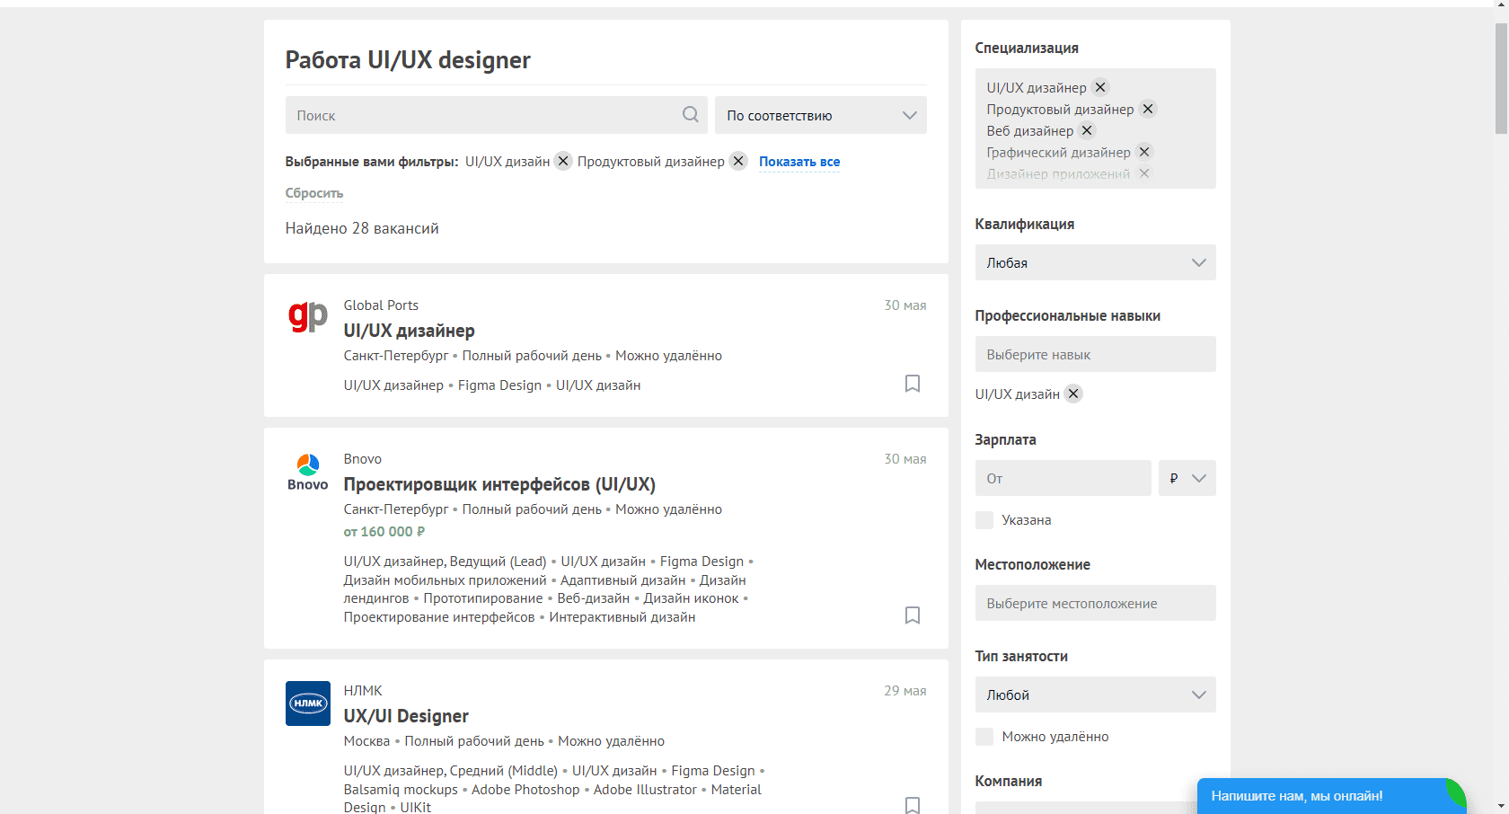Remove Дизайнер приложений from Специализация

pyautogui.click(x=1144, y=173)
